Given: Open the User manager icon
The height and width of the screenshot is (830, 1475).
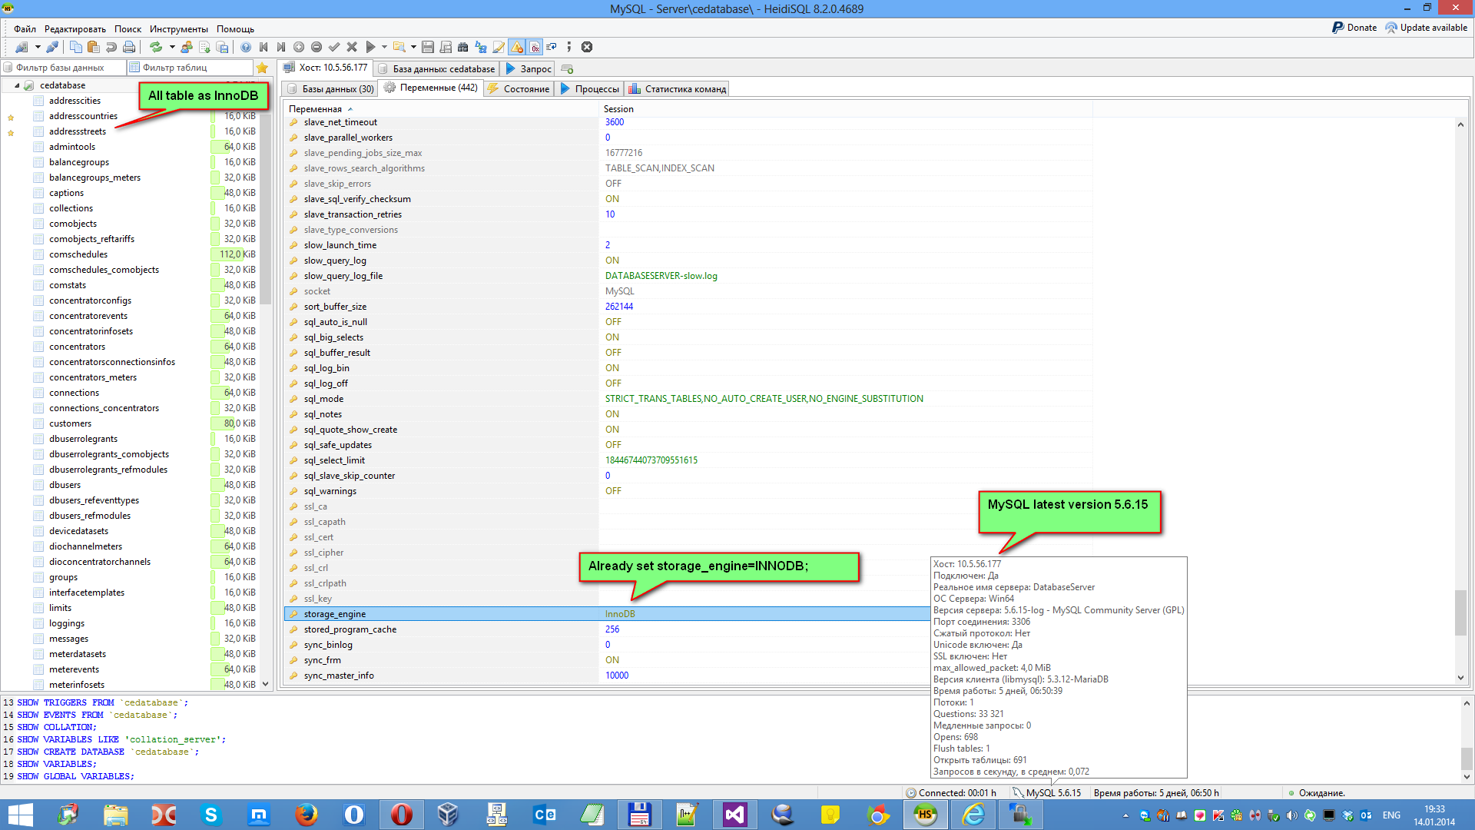Looking at the screenshot, I should tap(187, 47).
